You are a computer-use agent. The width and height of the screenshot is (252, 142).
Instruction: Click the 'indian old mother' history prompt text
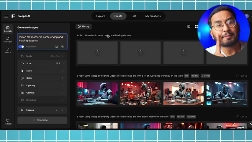pos(104,35)
